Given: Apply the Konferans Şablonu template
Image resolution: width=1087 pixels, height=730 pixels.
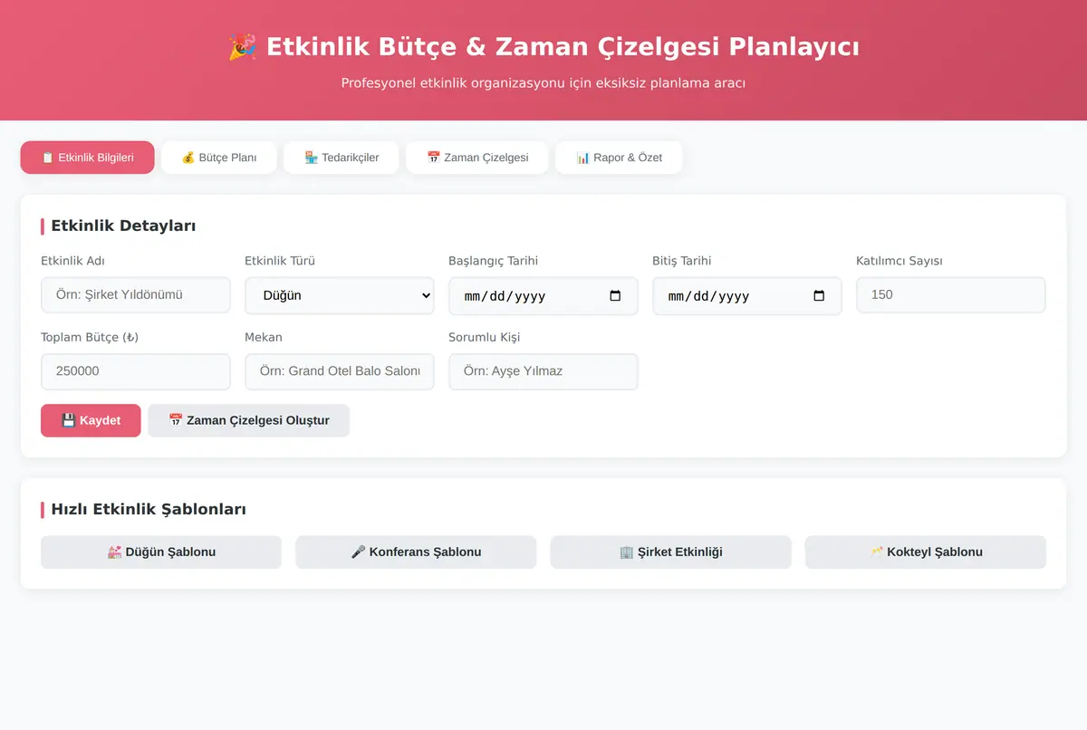Looking at the screenshot, I should click(416, 552).
